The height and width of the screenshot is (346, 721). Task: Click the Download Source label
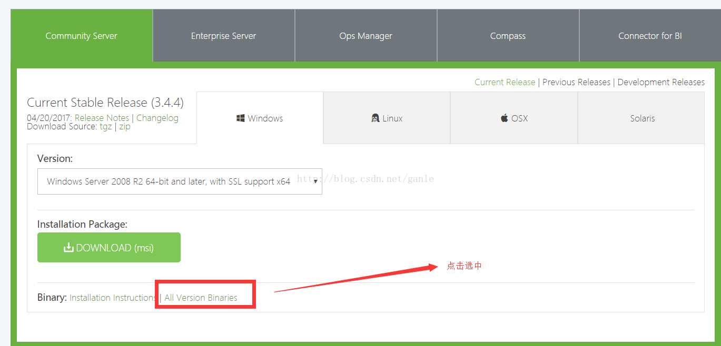62,127
